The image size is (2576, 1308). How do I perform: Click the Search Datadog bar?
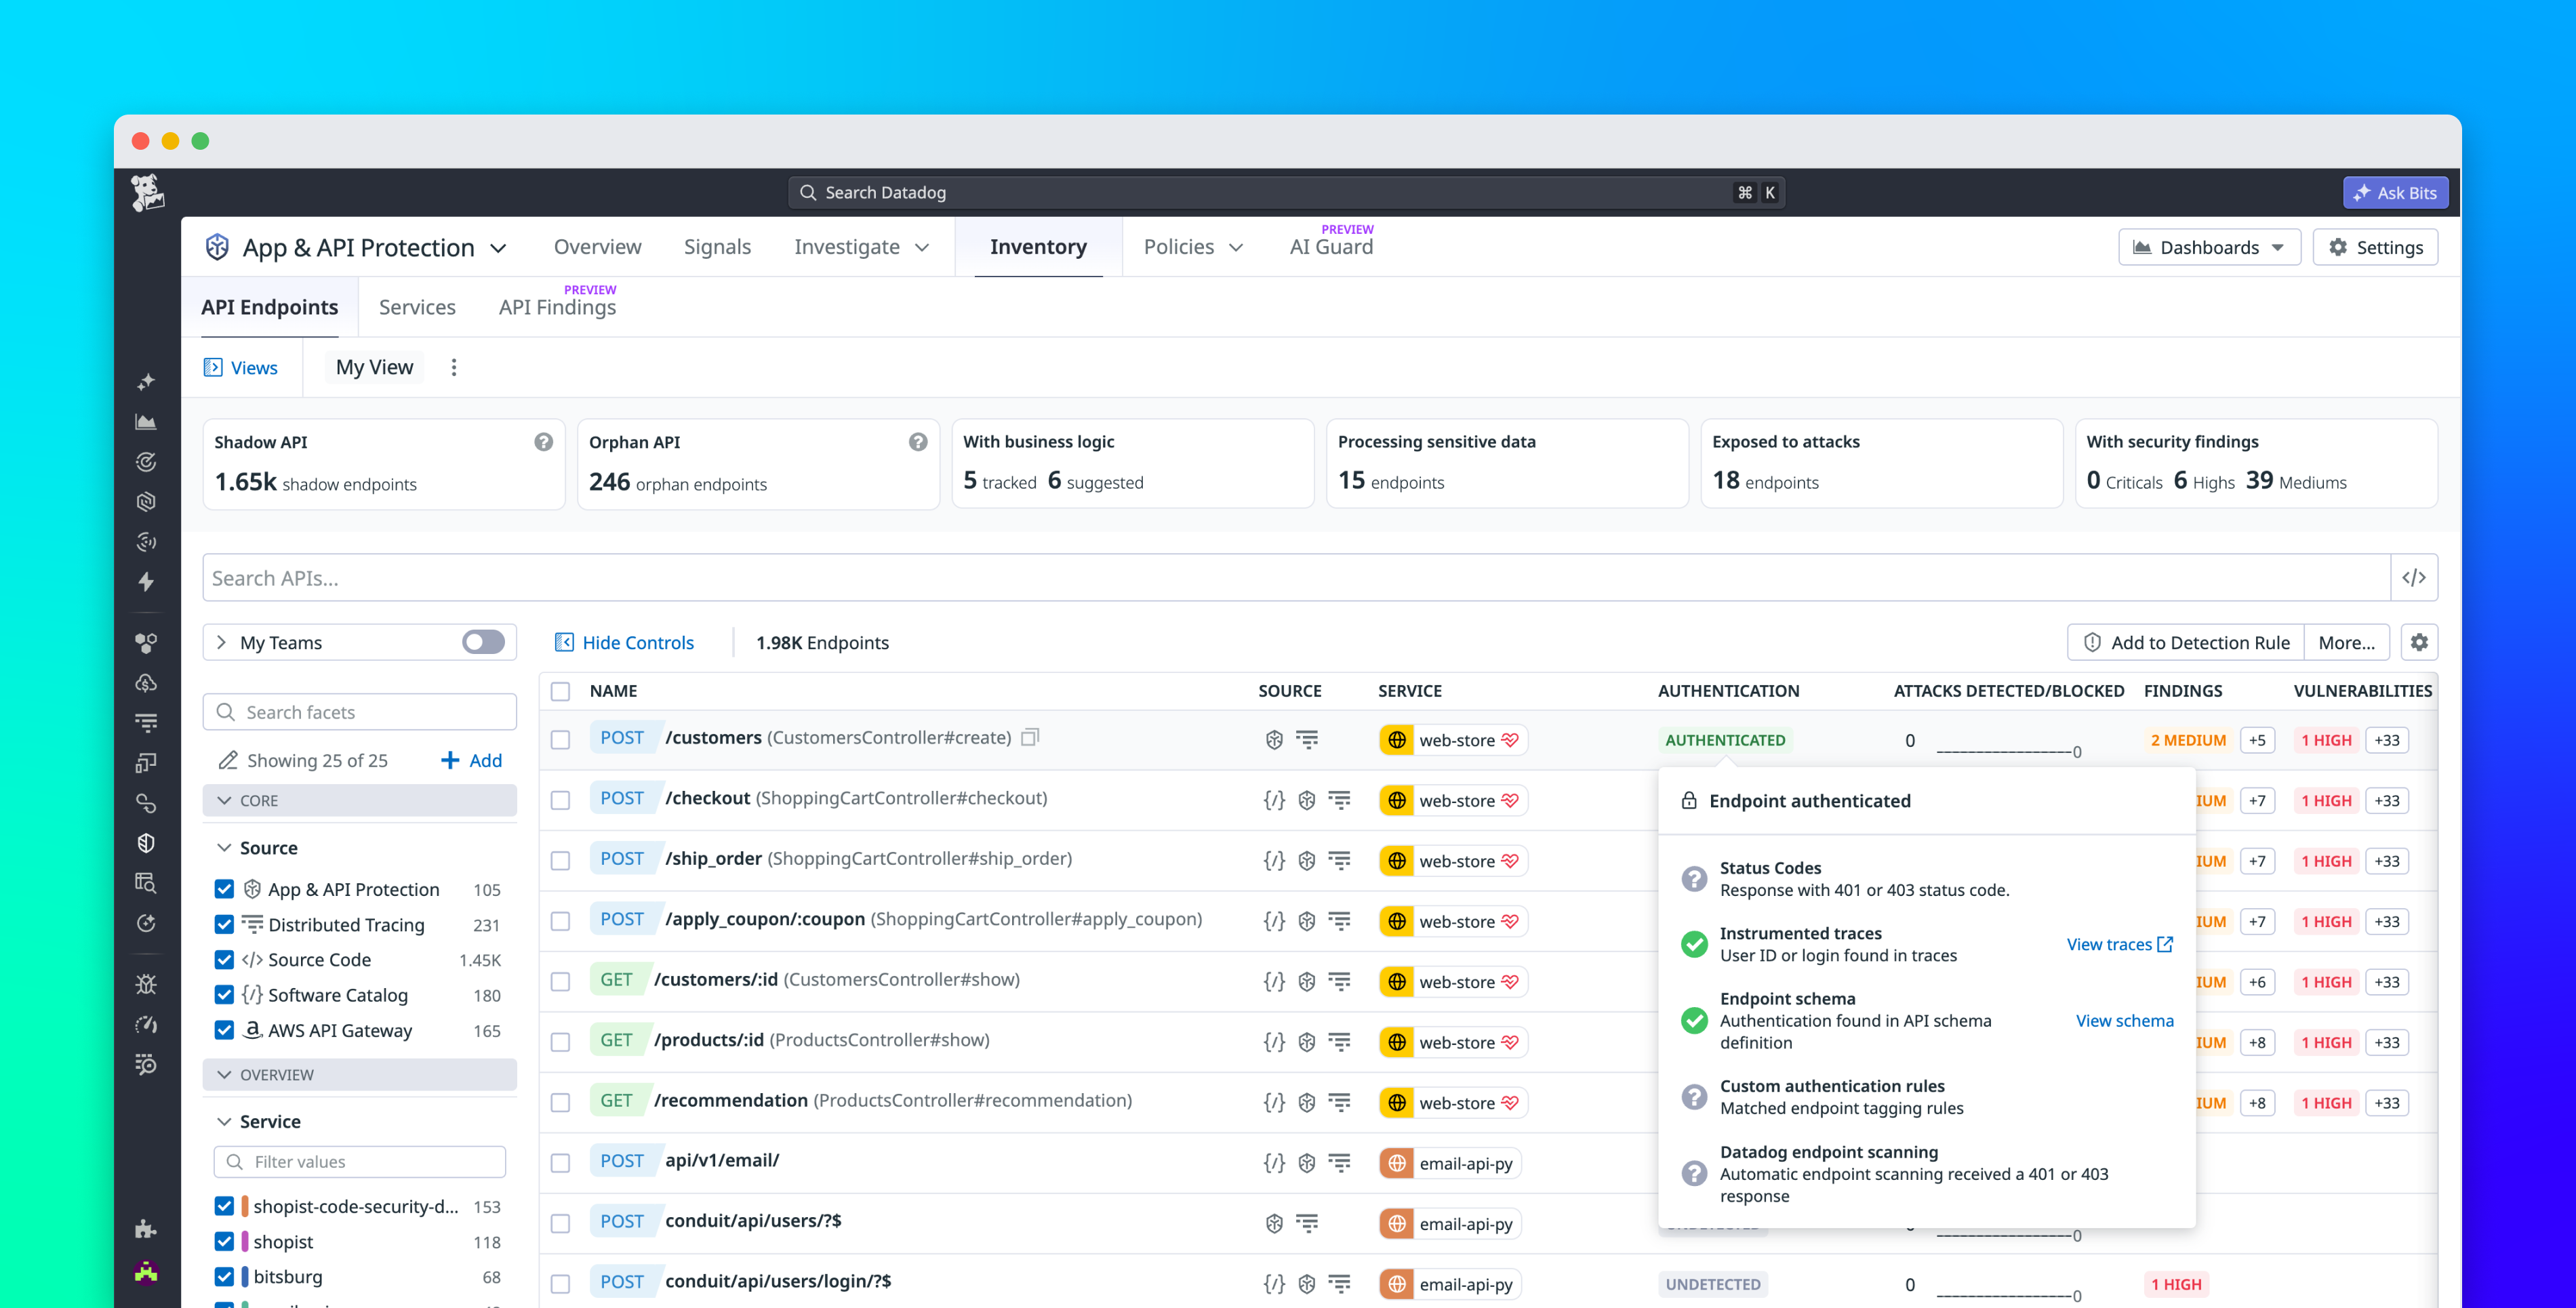[1286, 192]
